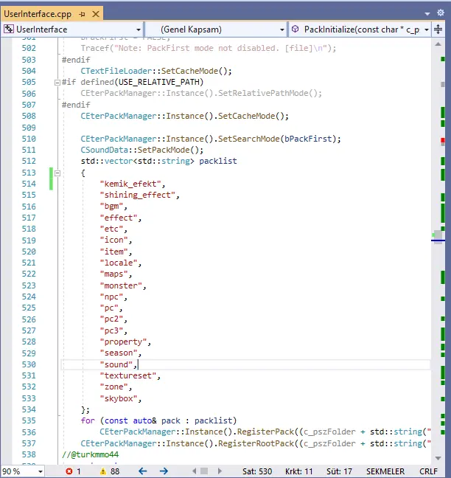Click the "shining_effect" string on line 515
Image resolution: width=451 pixels, height=478 pixels.
click(137, 195)
